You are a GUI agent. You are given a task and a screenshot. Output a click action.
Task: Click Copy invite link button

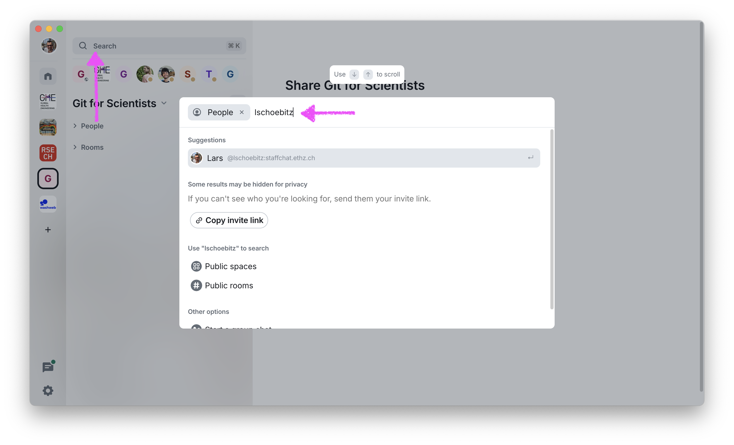[x=229, y=220]
